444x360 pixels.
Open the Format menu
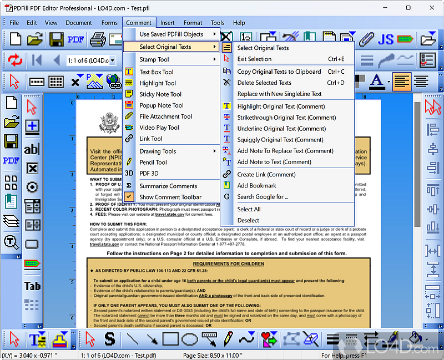tap(193, 23)
